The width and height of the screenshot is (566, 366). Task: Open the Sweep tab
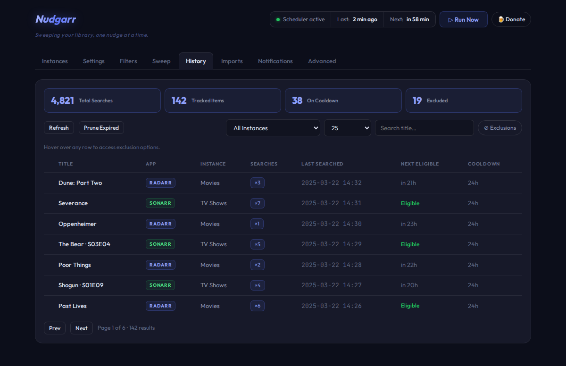coord(161,61)
